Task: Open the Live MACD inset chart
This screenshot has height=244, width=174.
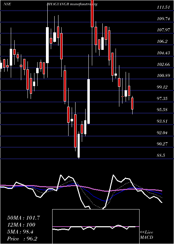Action: click(x=96, y=227)
